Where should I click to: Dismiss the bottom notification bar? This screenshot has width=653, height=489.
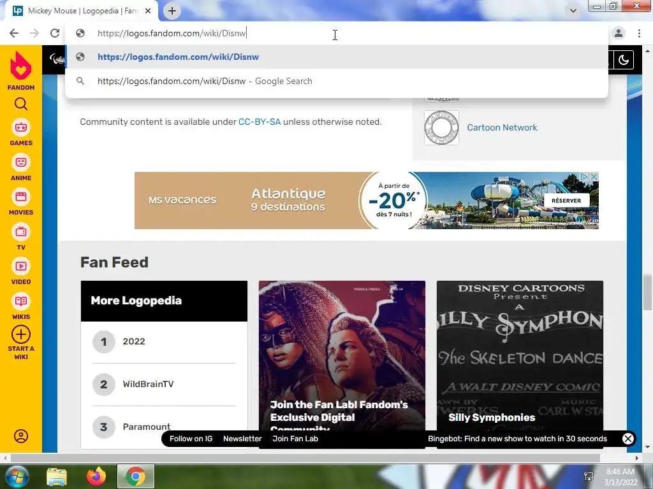628,439
